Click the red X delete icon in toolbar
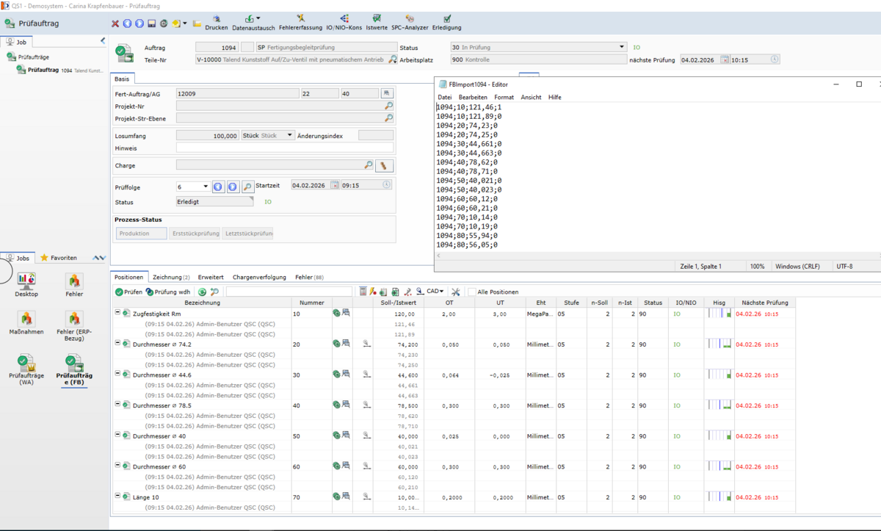The height and width of the screenshot is (531, 881). (115, 24)
